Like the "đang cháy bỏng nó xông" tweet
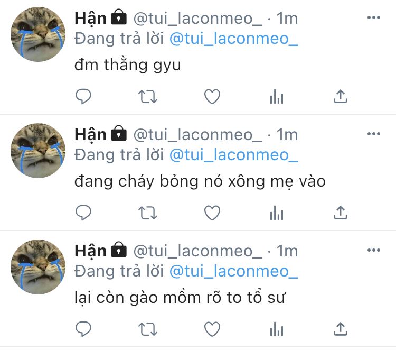This screenshot has width=396, height=350. pos(212,213)
